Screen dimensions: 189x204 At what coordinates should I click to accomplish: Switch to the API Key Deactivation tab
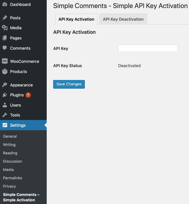tap(123, 19)
